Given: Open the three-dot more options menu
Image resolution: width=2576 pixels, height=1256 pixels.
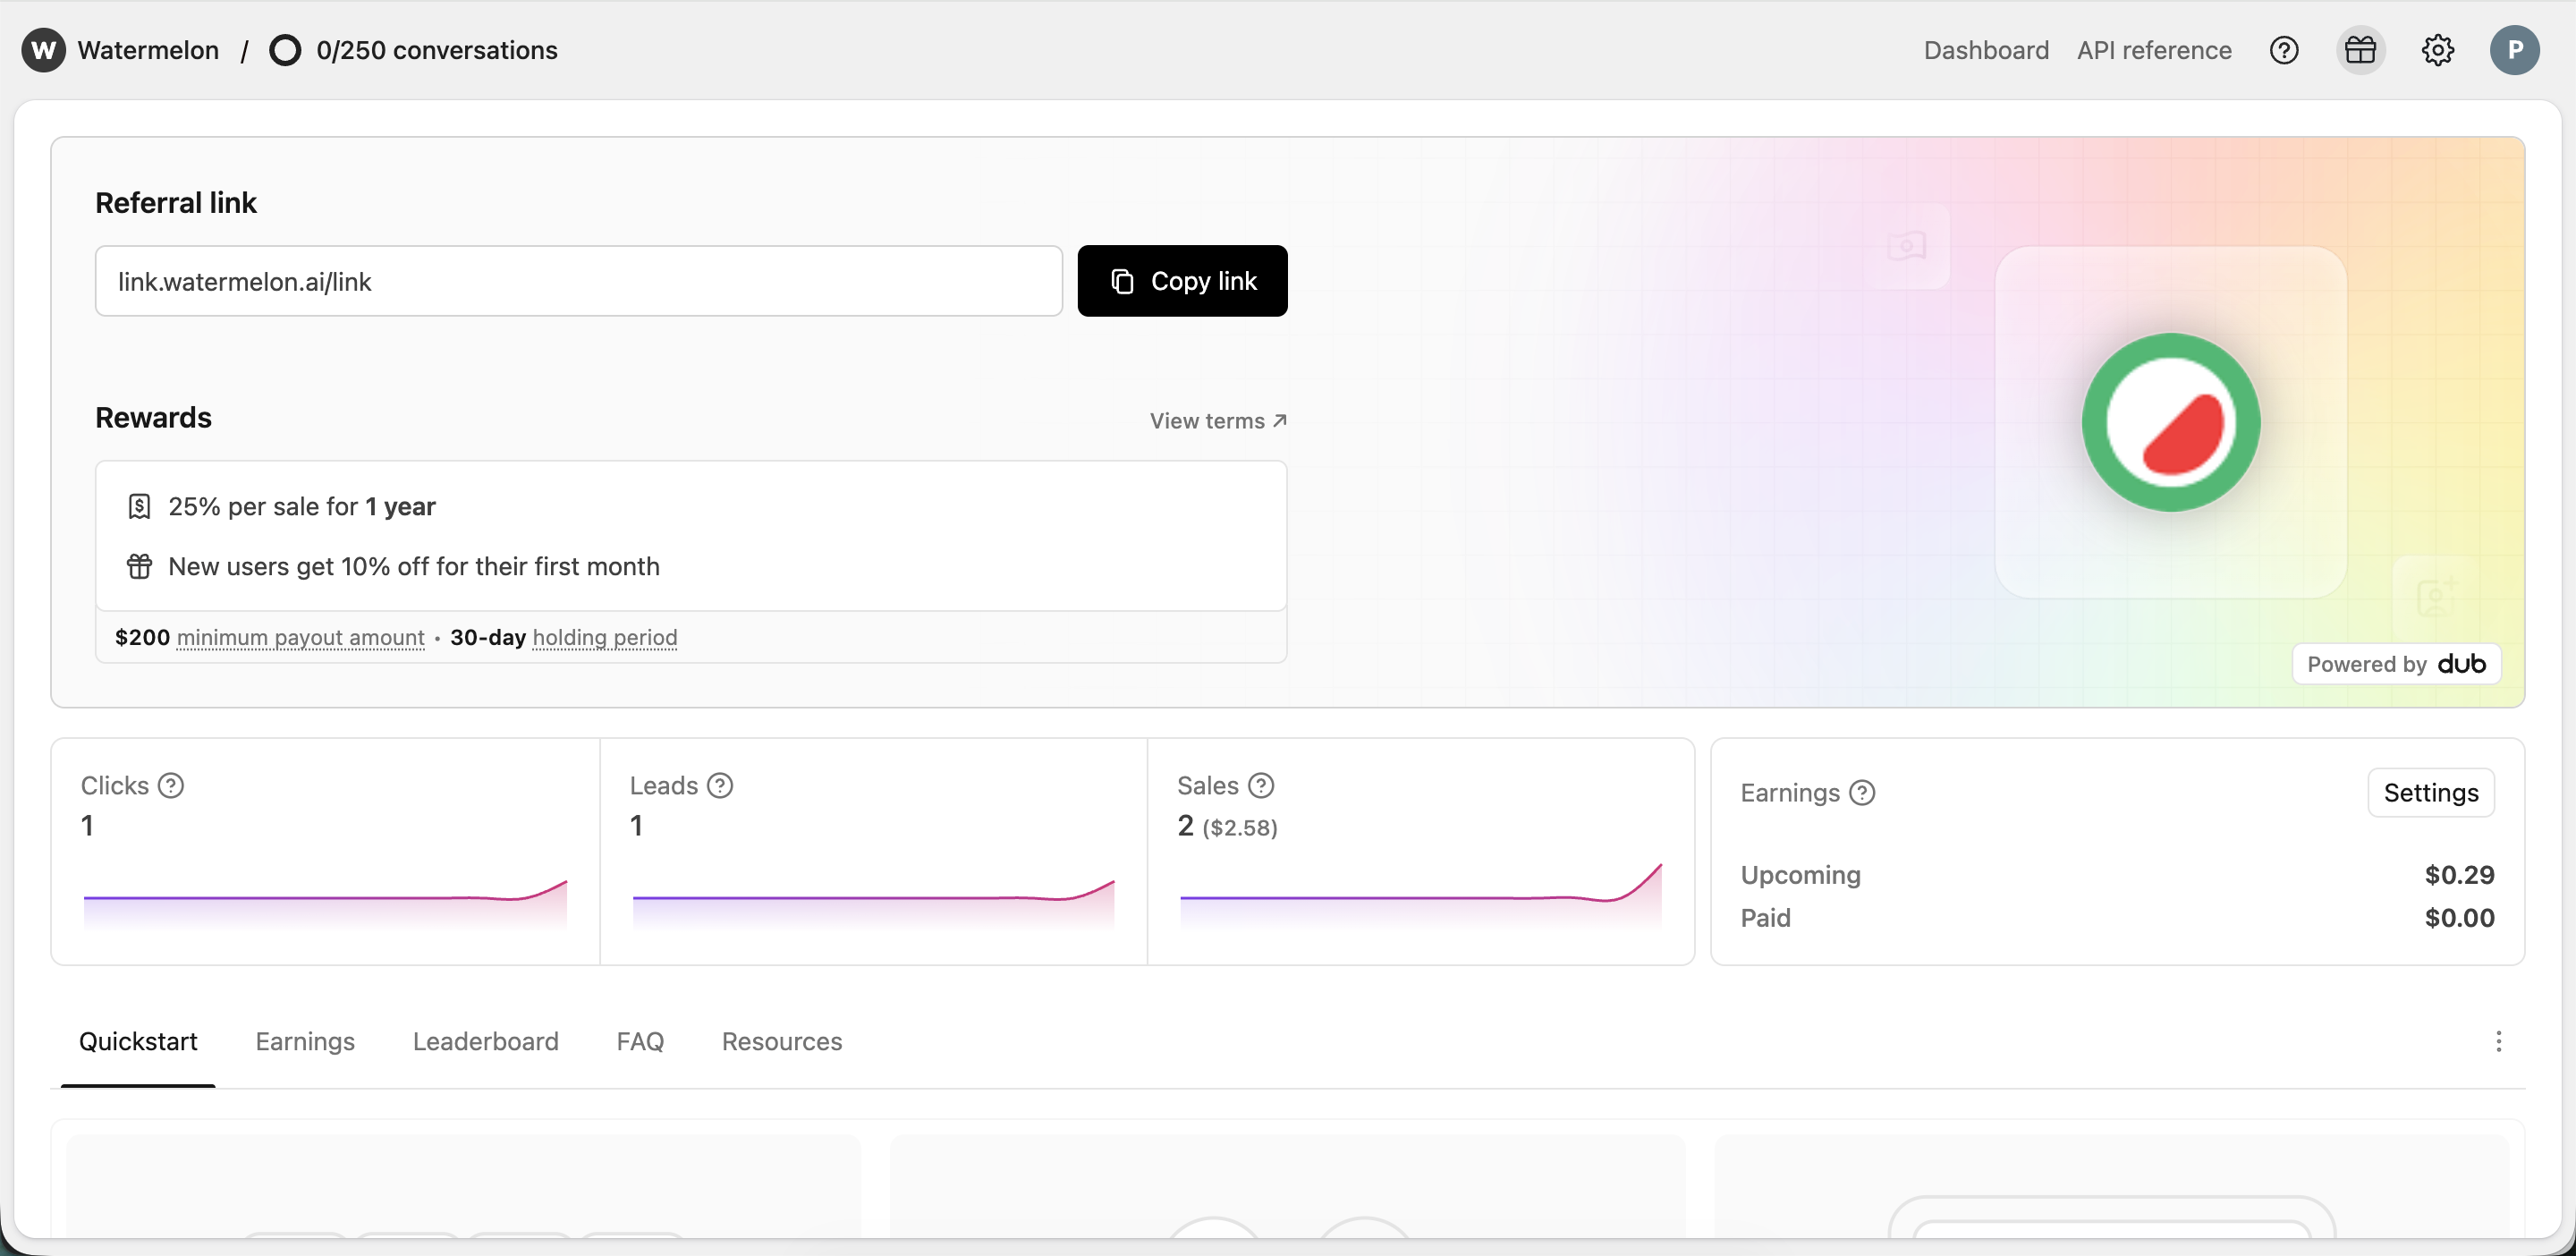Looking at the screenshot, I should point(2498,1042).
